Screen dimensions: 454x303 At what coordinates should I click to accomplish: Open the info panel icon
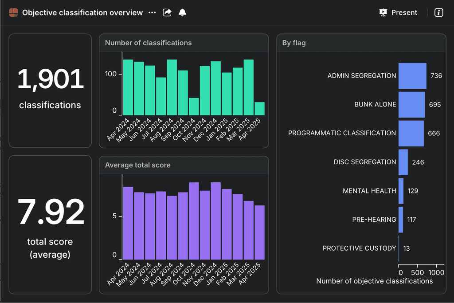438,13
